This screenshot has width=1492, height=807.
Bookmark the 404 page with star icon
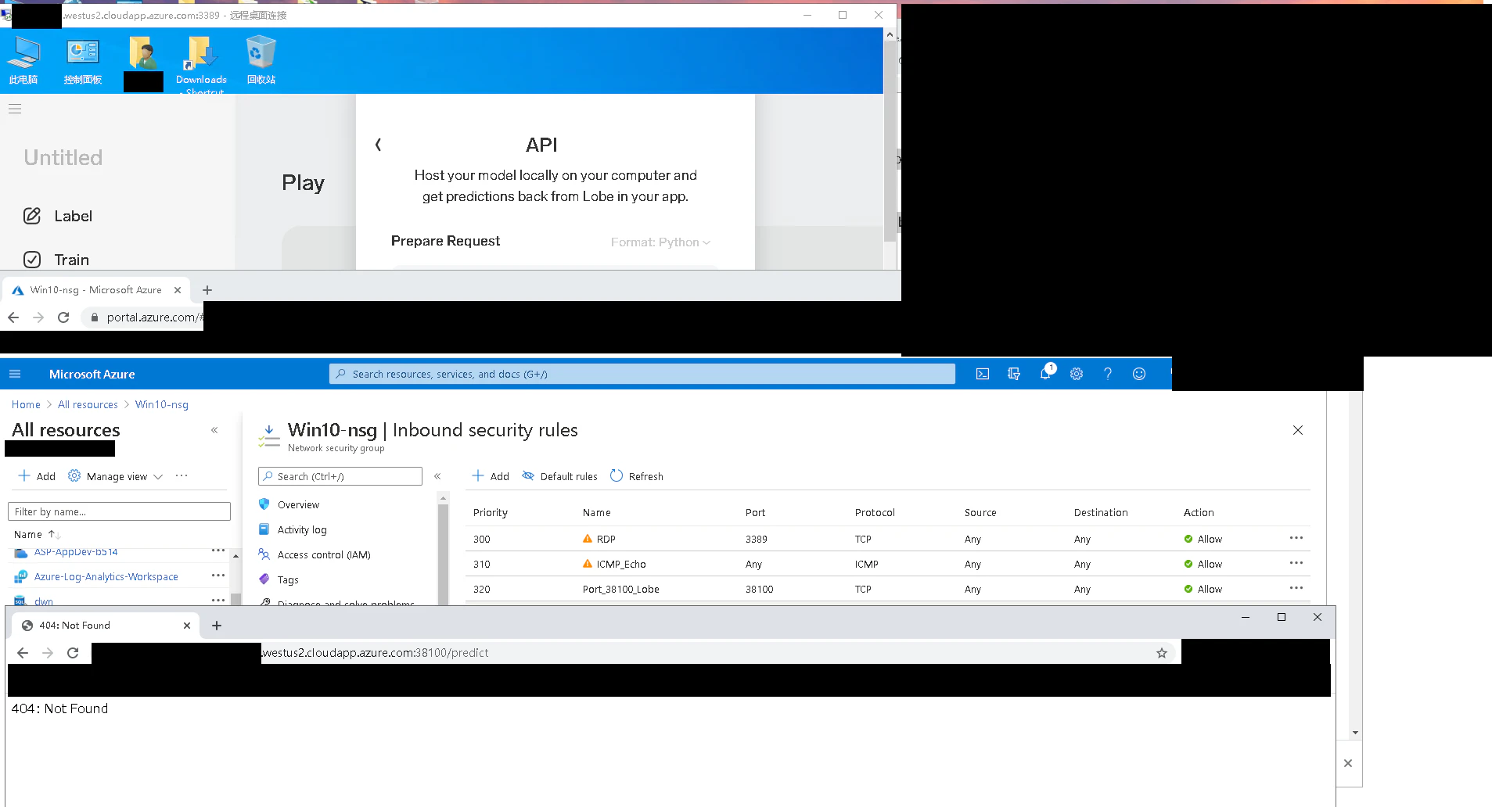pos(1162,653)
